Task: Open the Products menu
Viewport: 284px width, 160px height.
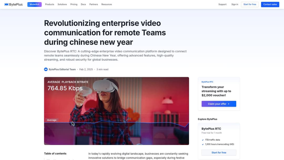Action: click(x=50, y=4)
